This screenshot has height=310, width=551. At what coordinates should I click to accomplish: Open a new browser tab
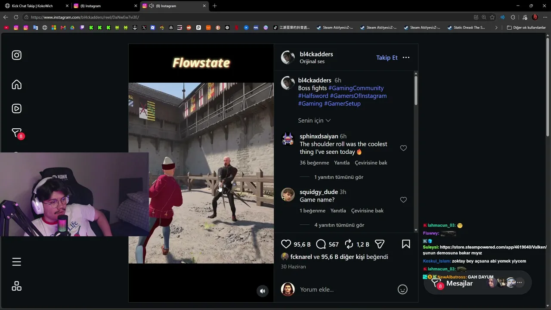[x=214, y=6]
